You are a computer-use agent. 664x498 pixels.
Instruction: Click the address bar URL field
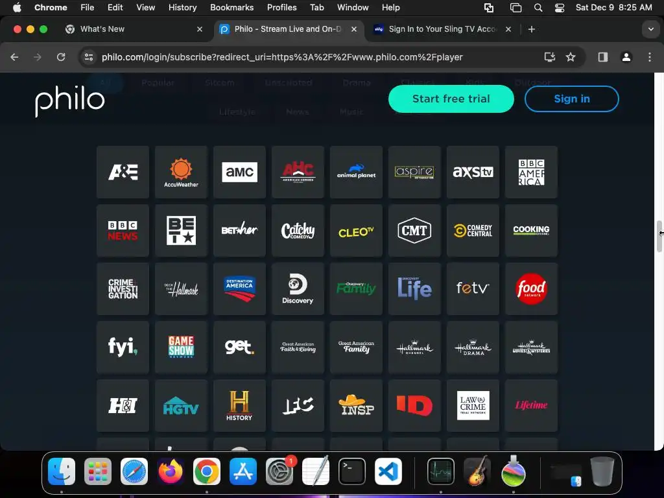(x=282, y=57)
